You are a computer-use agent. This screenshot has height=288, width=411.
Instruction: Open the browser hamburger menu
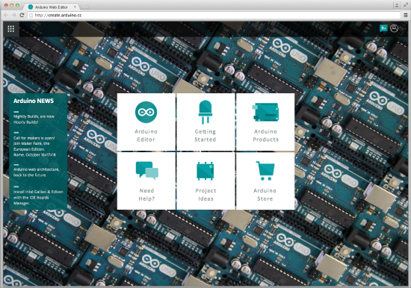pyautogui.click(x=406, y=15)
